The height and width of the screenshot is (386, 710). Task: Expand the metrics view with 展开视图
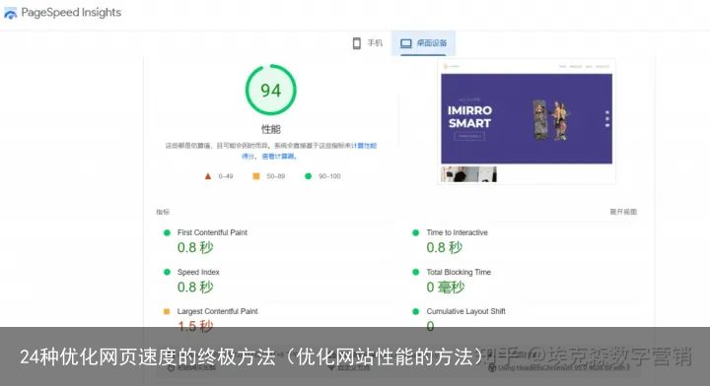tap(623, 212)
